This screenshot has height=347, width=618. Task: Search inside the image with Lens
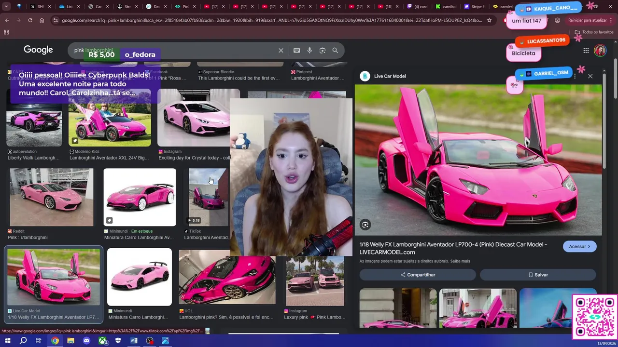tap(365, 225)
